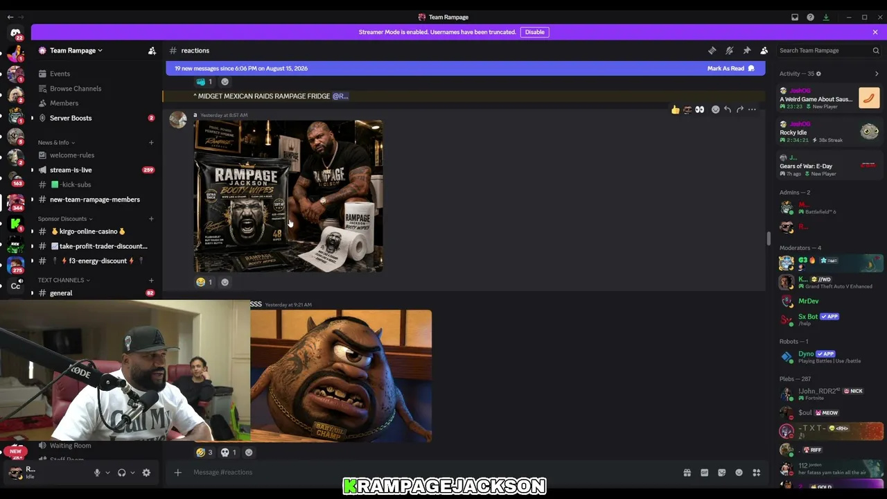The width and height of the screenshot is (887, 499).
Task: Click Search Team Rampage field
Action: 829,51
